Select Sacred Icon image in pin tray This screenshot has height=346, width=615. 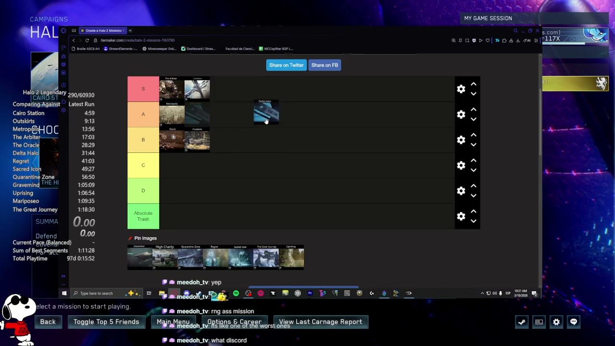[241, 257]
